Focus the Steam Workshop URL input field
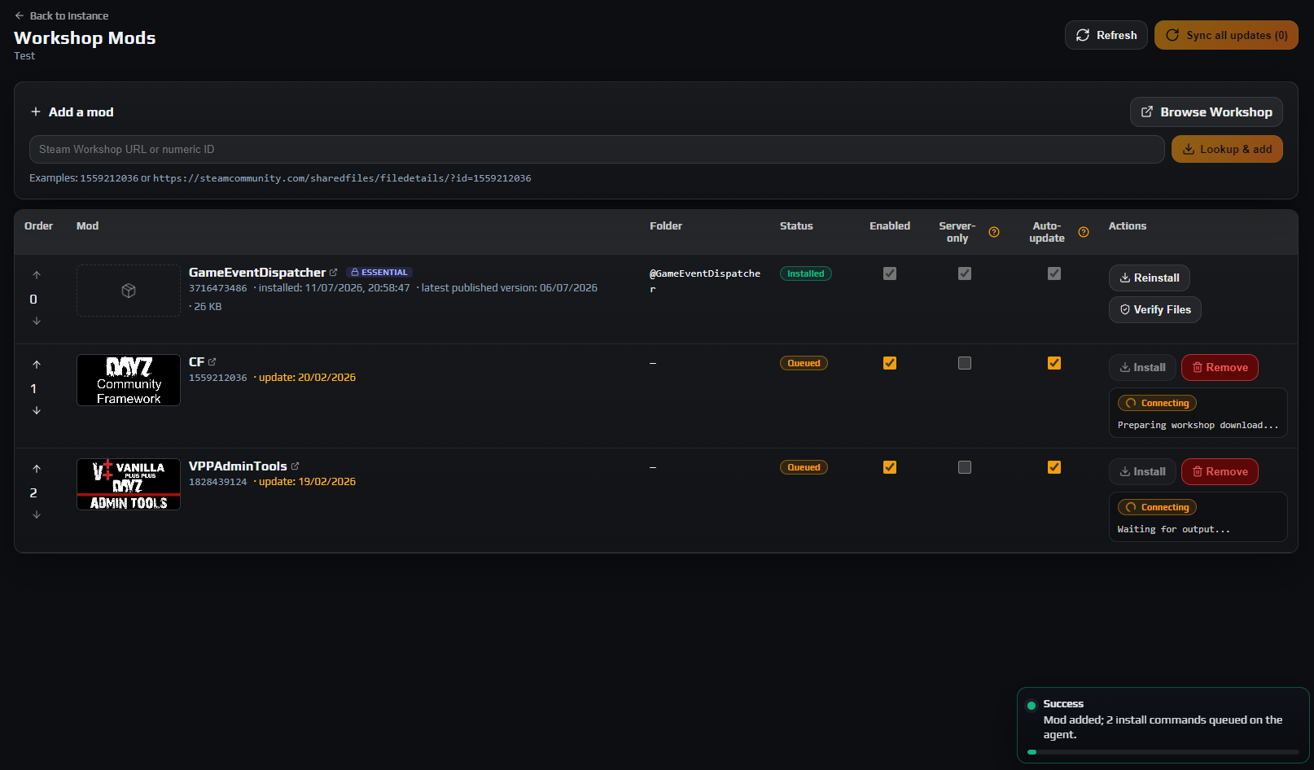The image size is (1314, 770). [597, 149]
